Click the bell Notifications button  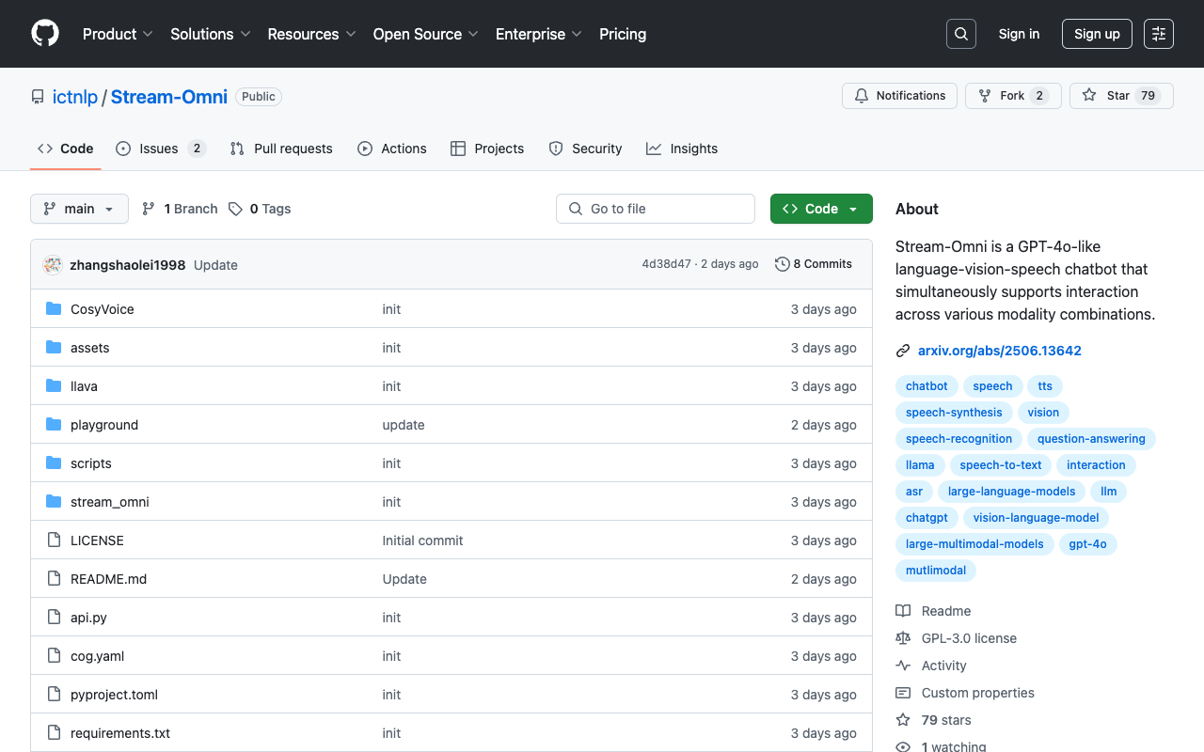click(900, 96)
